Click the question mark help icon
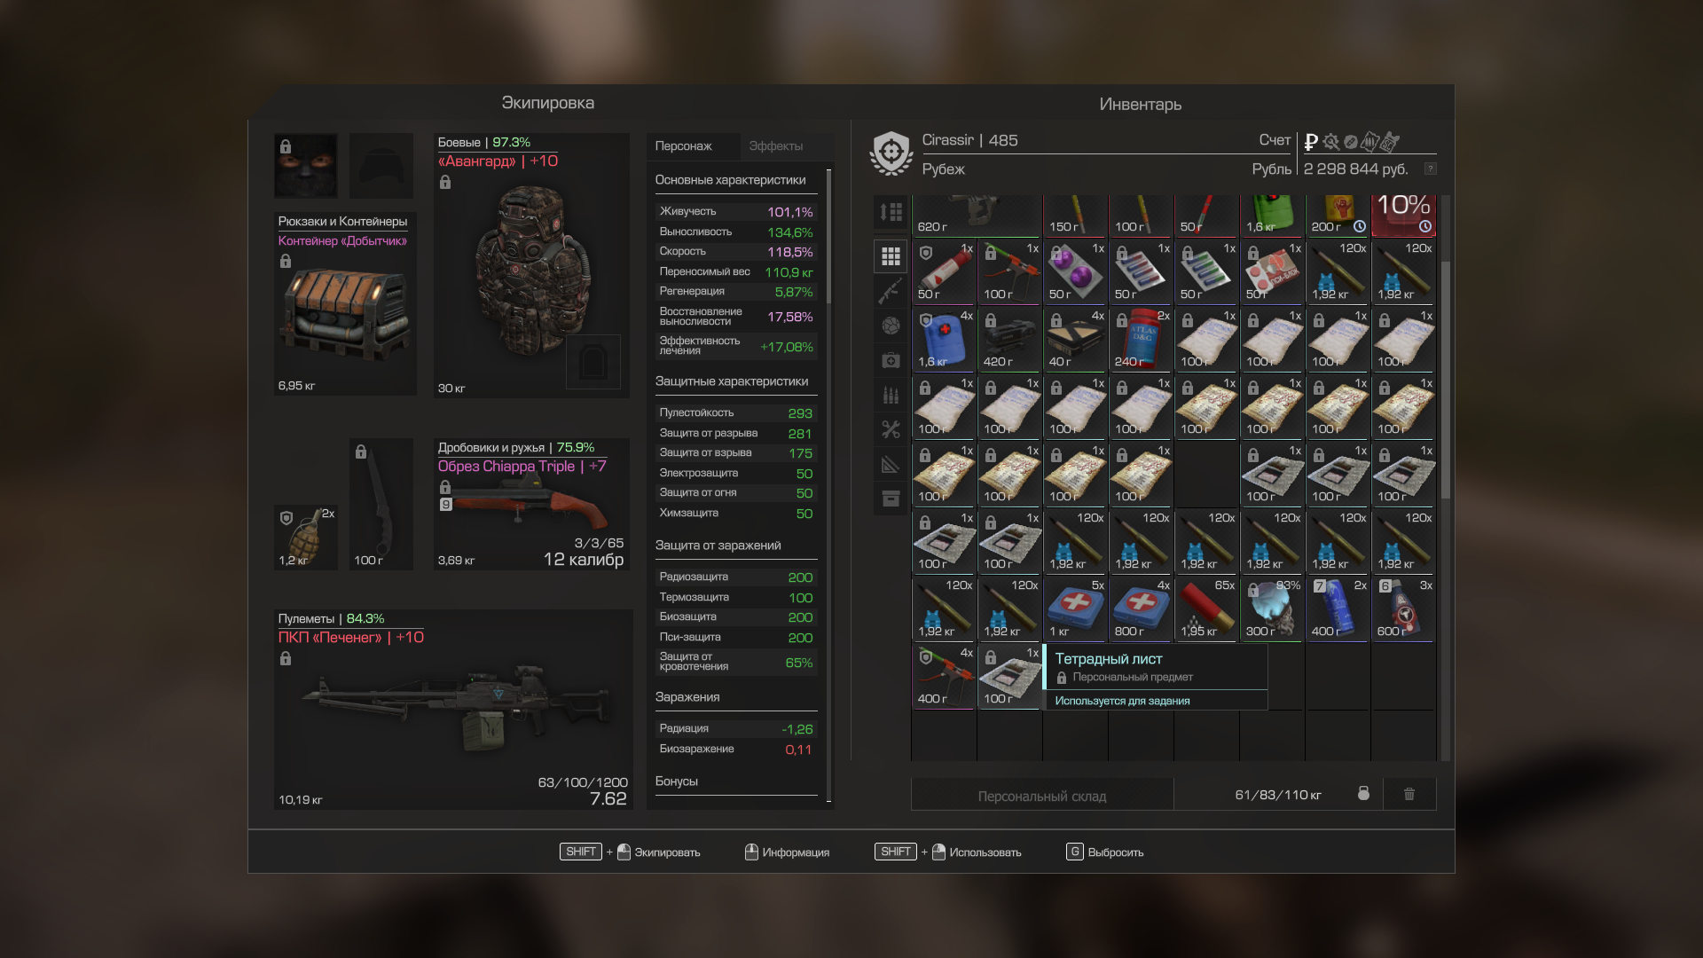 tap(1430, 169)
